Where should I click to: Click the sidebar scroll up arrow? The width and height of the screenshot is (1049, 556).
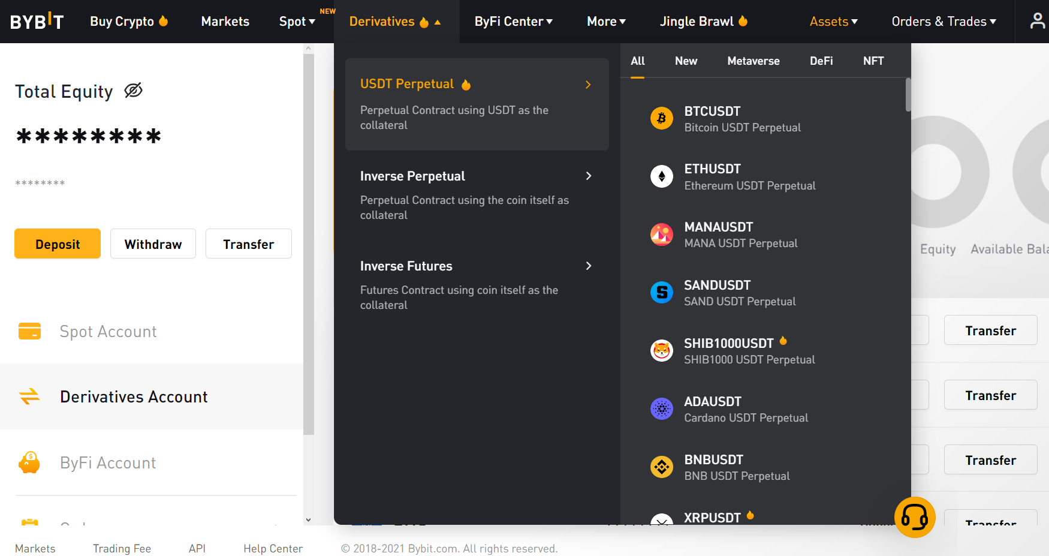coord(308,49)
